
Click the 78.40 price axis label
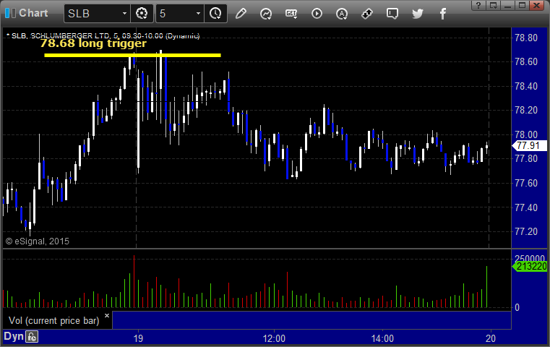(x=526, y=86)
